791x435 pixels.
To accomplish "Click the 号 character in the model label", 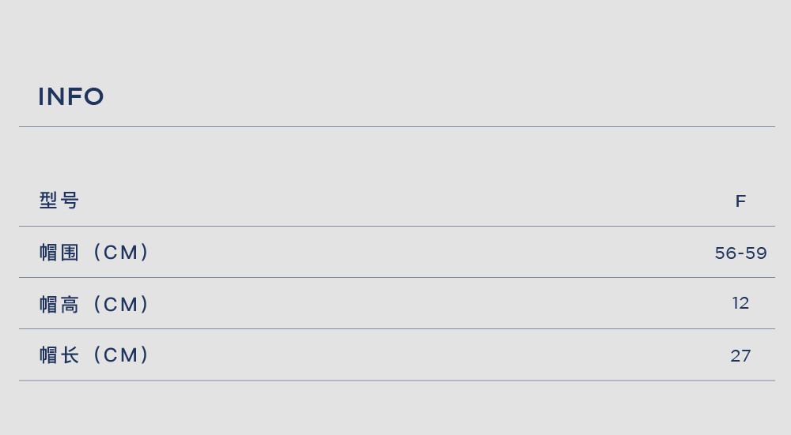I will point(70,201).
